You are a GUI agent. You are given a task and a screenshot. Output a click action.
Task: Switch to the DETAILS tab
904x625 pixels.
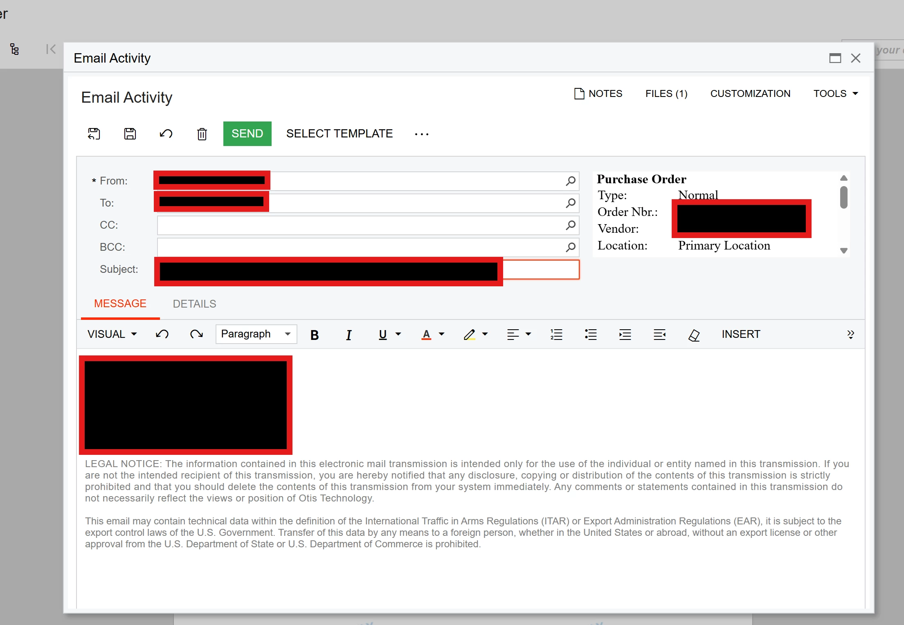click(x=194, y=304)
